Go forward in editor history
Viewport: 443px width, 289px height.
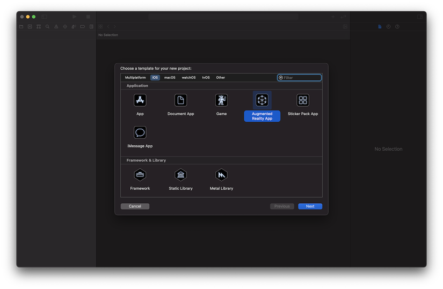[115, 26]
